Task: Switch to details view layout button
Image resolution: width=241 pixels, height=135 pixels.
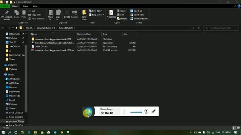Action: pos(233,127)
